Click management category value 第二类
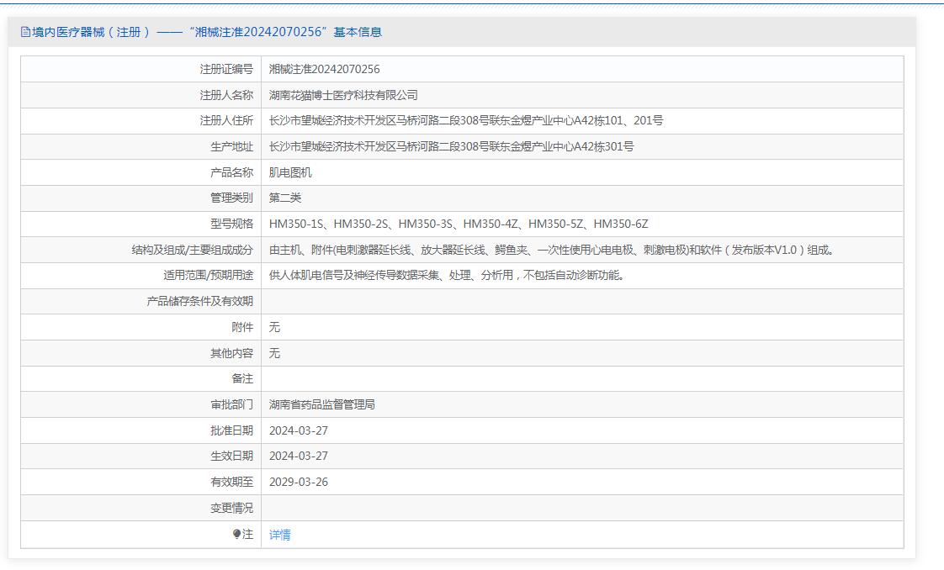Viewport: 944px width, 570px height. [x=284, y=198]
